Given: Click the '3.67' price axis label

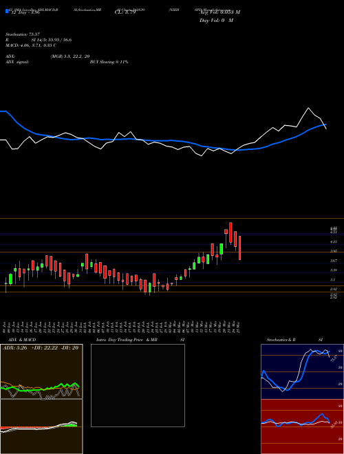Looking at the screenshot, I should click(334, 261).
